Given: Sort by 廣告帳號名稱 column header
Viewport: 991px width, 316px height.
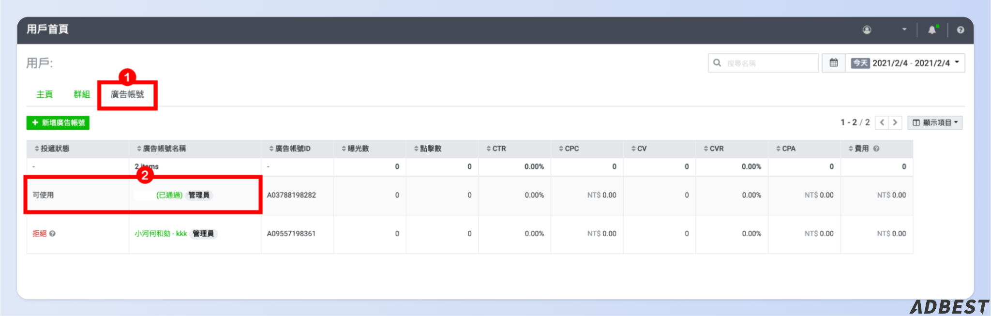Looking at the screenshot, I should [161, 149].
